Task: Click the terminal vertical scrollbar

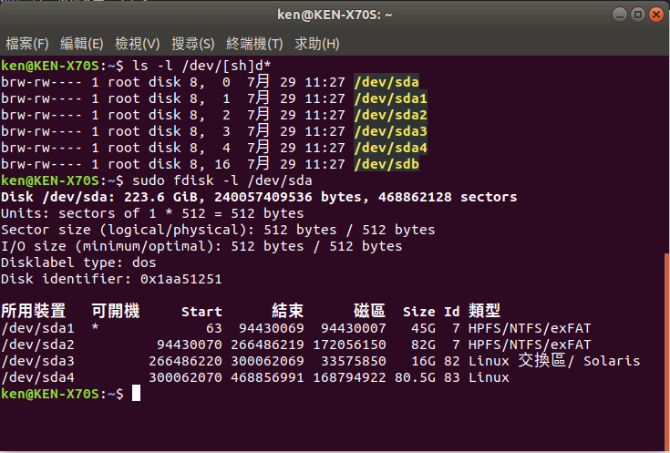Action: click(x=667, y=350)
